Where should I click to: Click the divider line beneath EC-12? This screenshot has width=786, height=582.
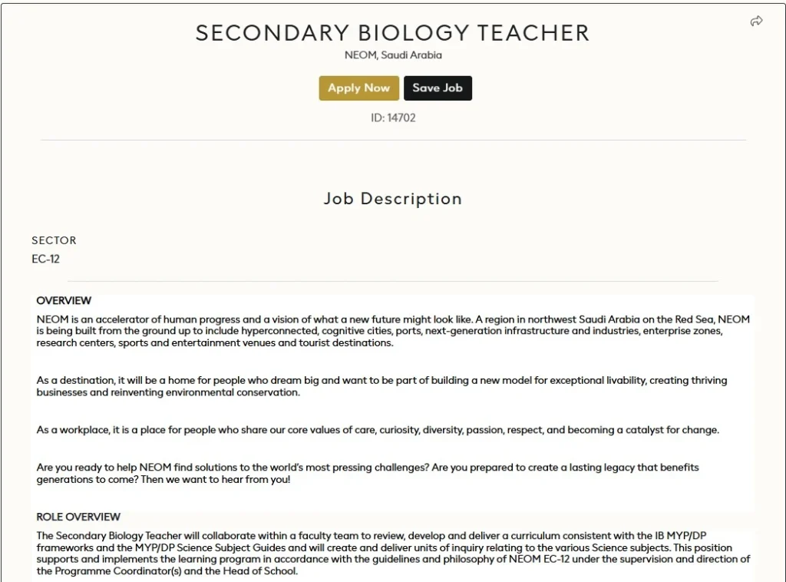[x=376, y=281]
